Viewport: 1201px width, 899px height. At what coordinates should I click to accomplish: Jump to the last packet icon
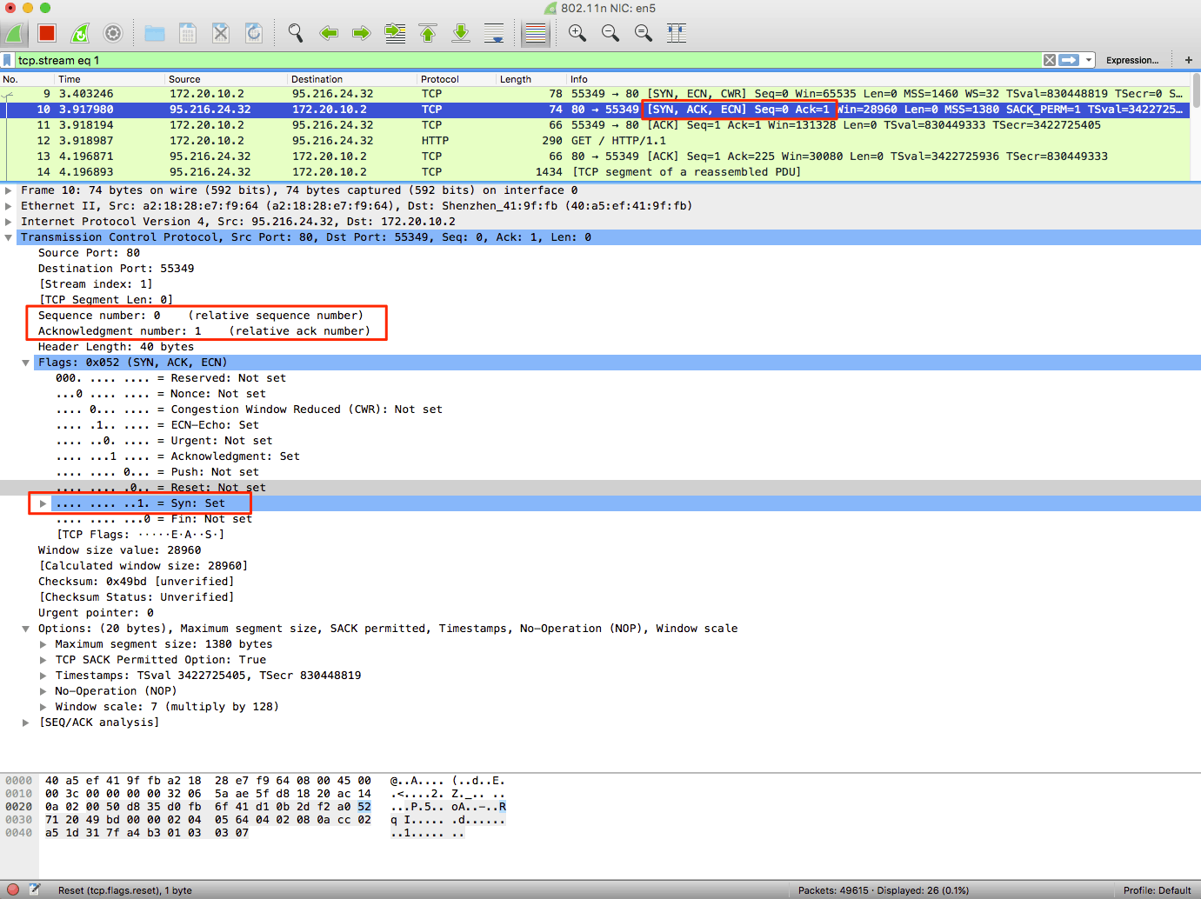pos(461,34)
